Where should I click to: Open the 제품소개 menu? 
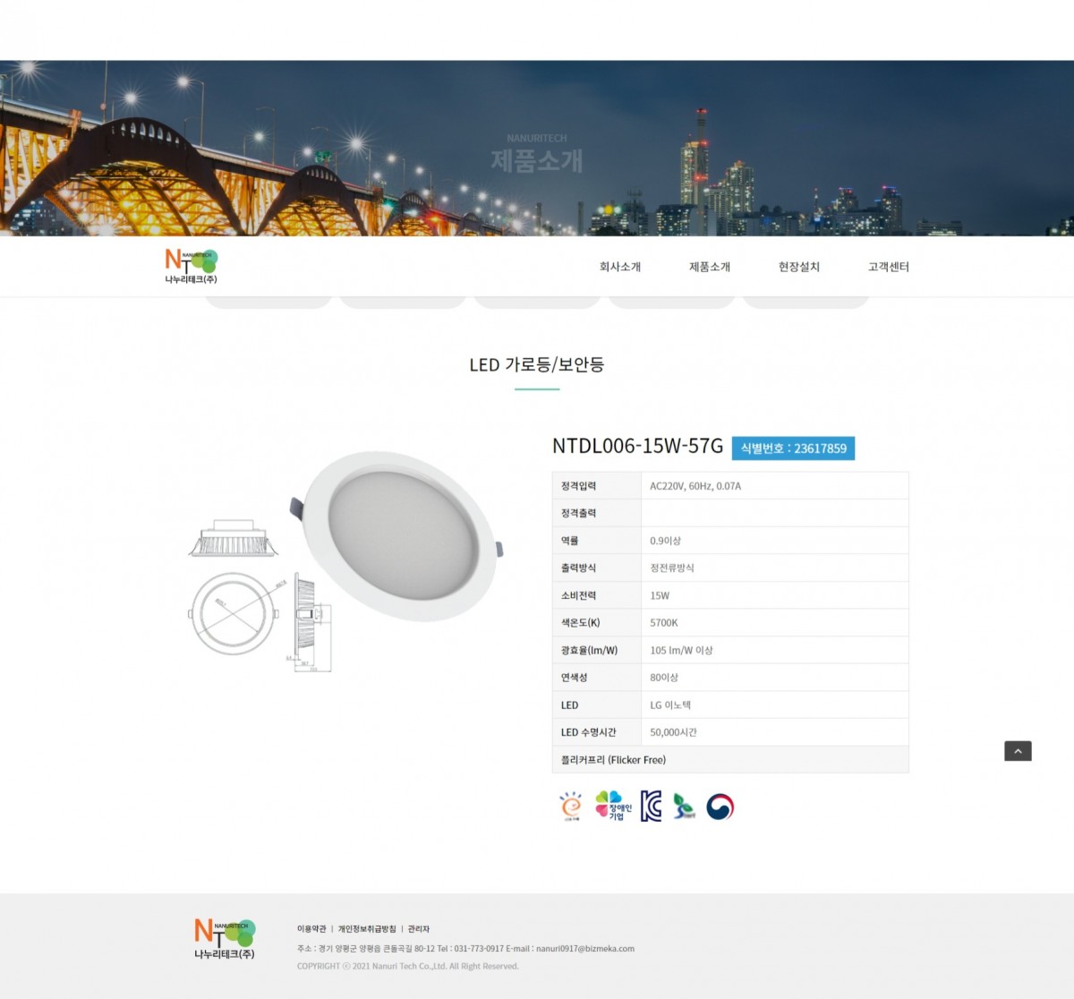[710, 267]
